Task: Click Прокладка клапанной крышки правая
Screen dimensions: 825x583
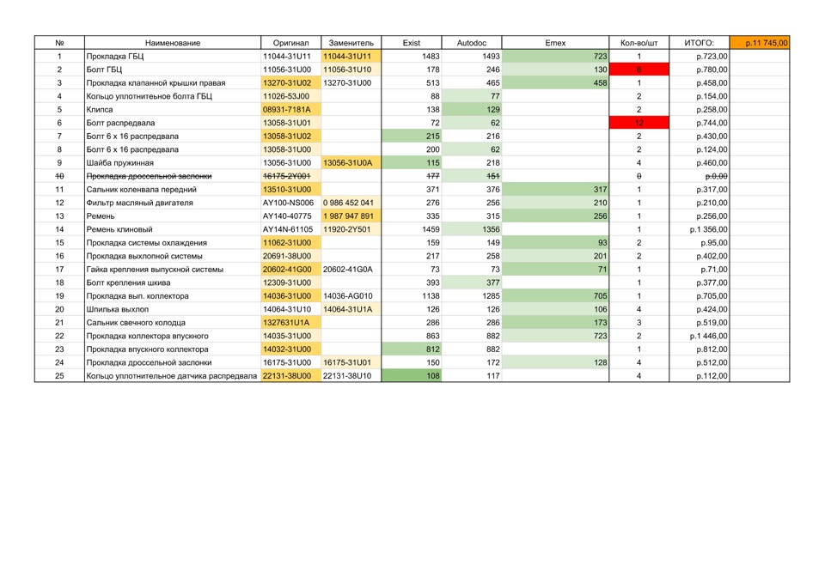Action: (173, 83)
